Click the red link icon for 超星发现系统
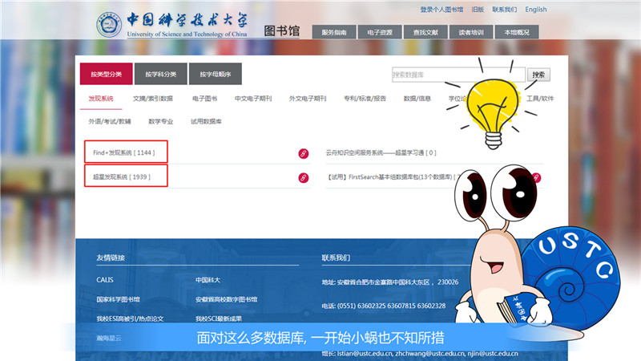This screenshot has height=361, width=641. point(304,177)
